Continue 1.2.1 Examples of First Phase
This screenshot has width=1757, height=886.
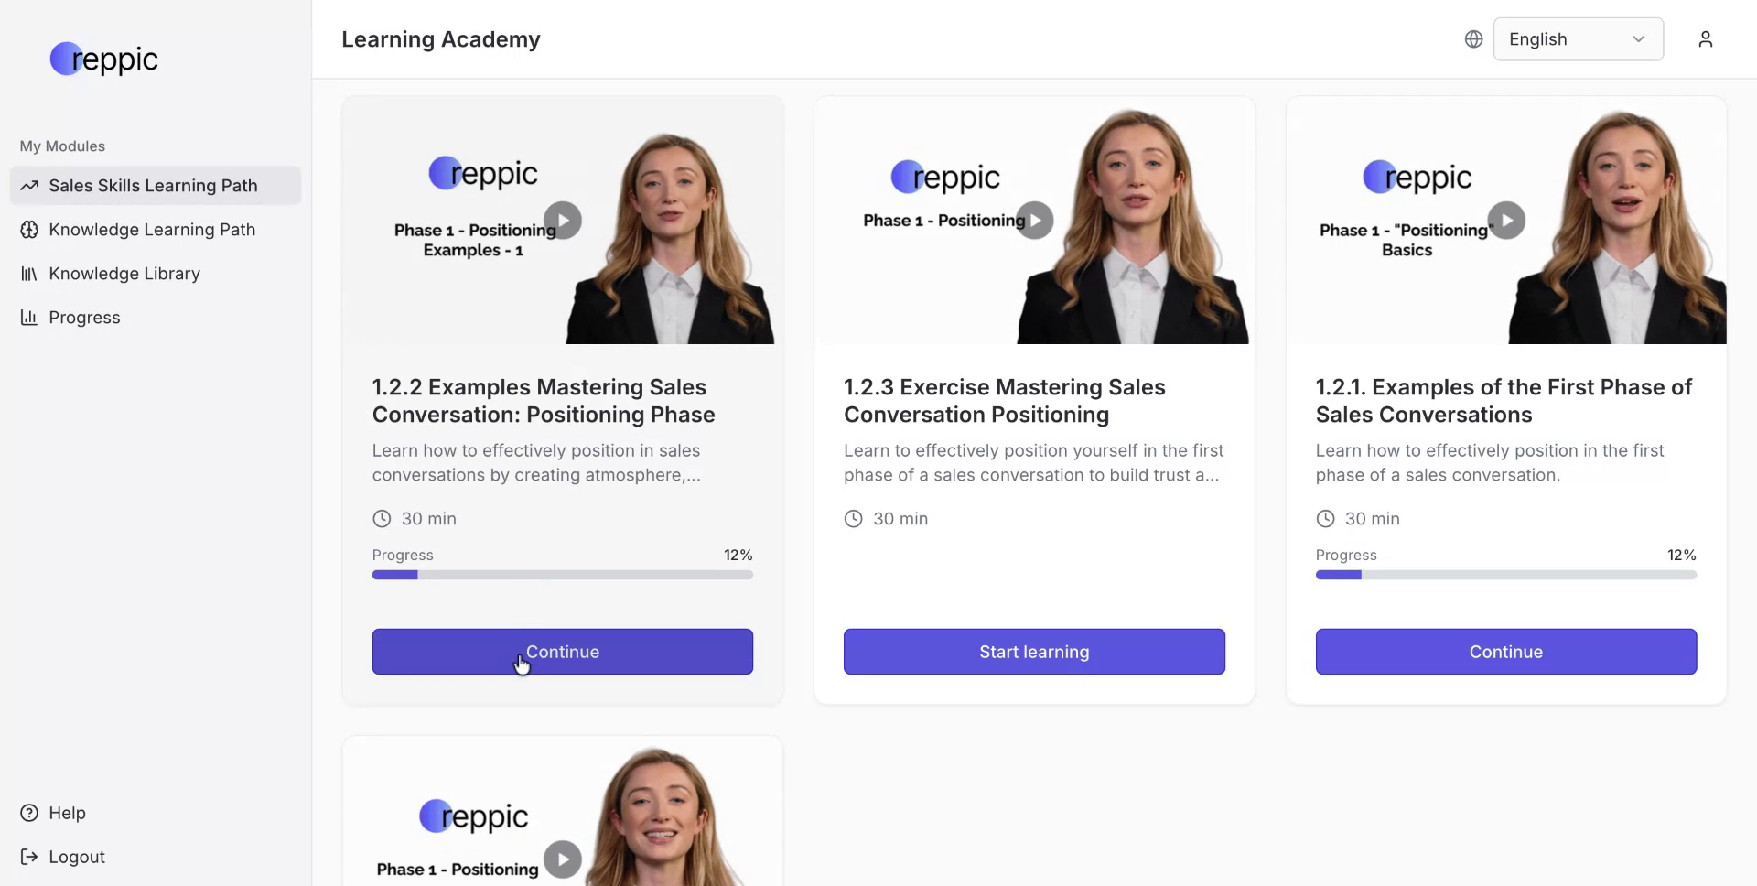1506,652
